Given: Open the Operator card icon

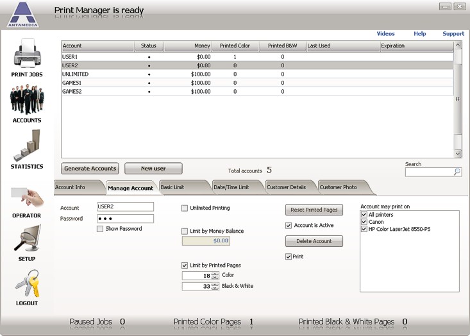Looking at the screenshot, I should click(26, 196).
